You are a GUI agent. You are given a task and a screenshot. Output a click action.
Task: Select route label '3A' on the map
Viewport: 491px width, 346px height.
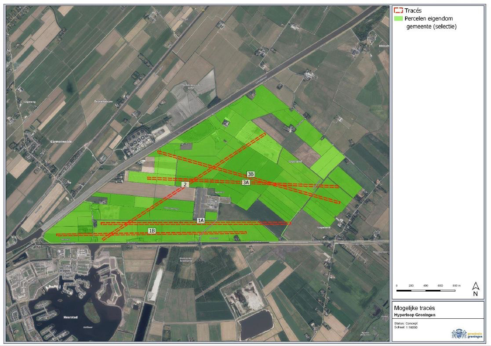(x=246, y=182)
